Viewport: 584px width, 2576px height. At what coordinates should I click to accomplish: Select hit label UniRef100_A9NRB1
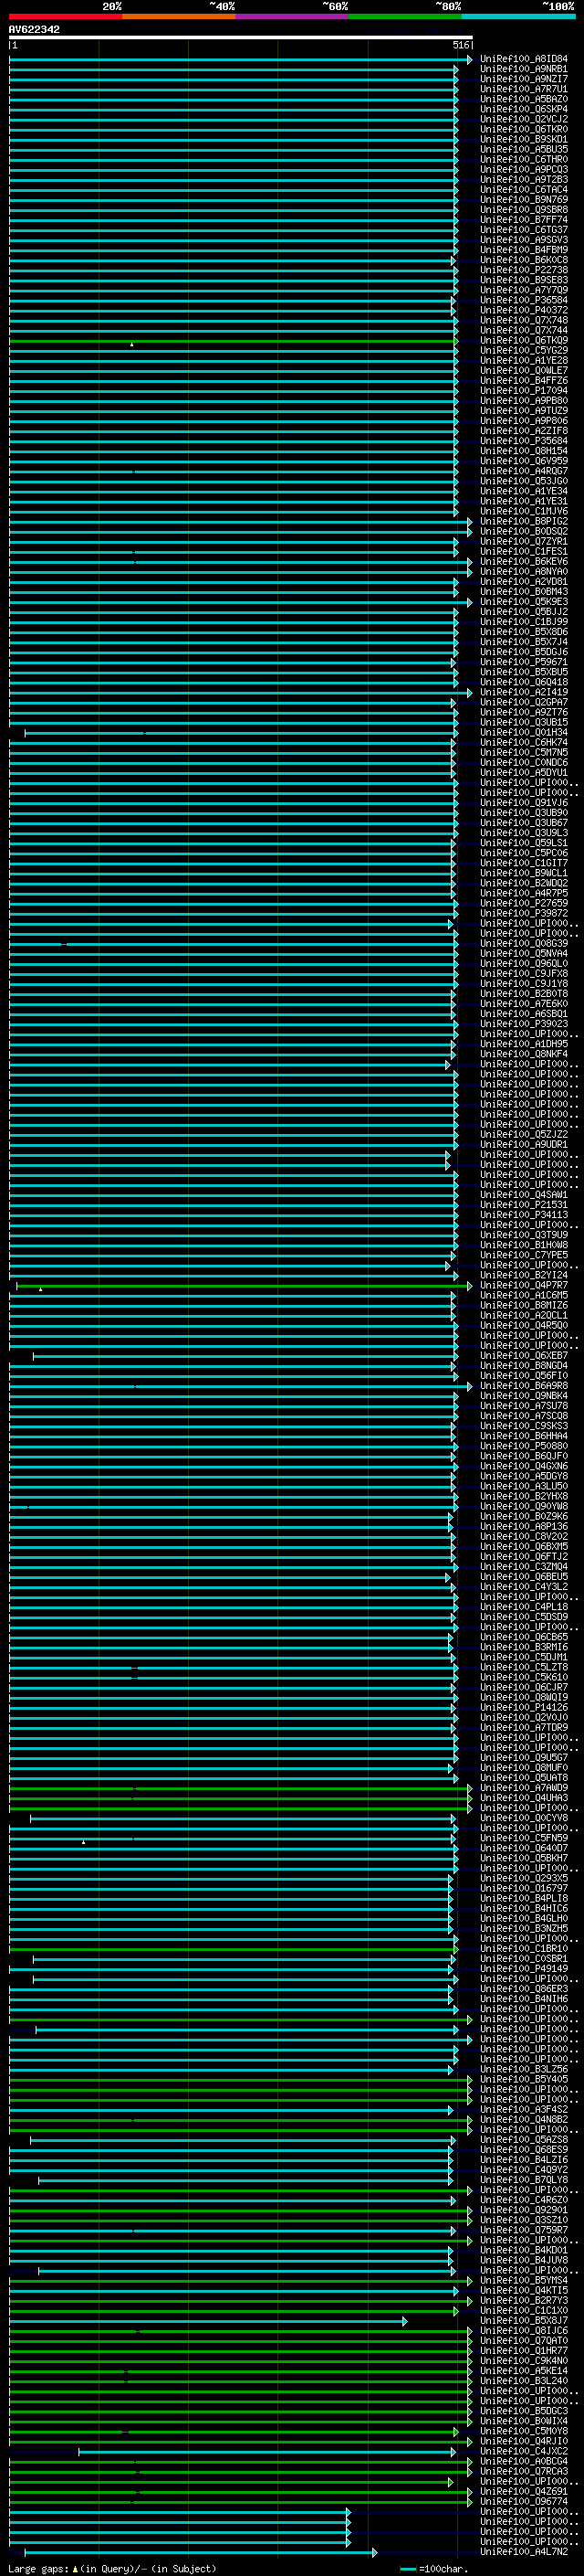pyautogui.click(x=524, y=69)
